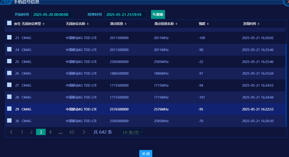Check the checkbox for row 25

coord(9,61)
